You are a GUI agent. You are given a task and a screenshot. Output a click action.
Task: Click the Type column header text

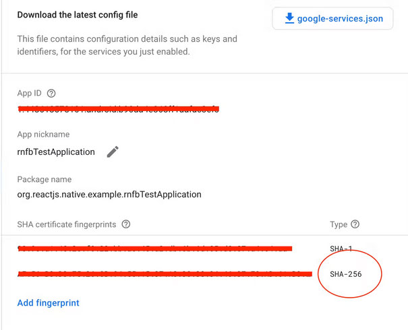point(339,224)
